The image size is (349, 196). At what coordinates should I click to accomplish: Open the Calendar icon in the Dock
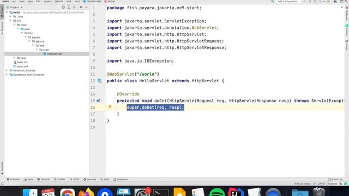click(x=48, y=192)
